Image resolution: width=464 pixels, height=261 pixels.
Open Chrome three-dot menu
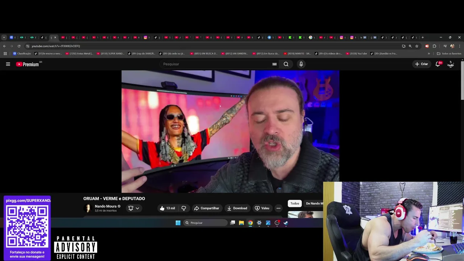(460, 46)
